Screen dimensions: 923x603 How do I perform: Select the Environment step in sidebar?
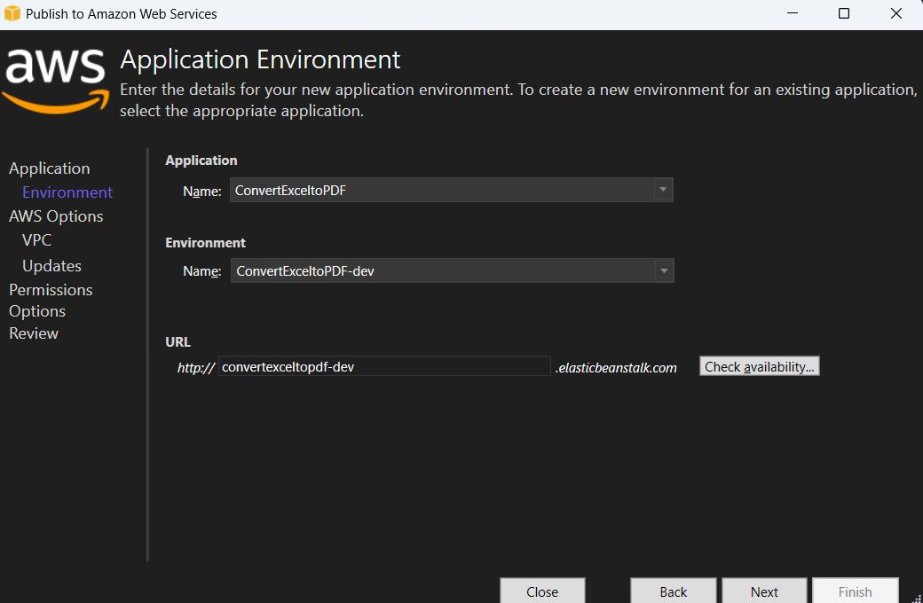coord(67,192)
